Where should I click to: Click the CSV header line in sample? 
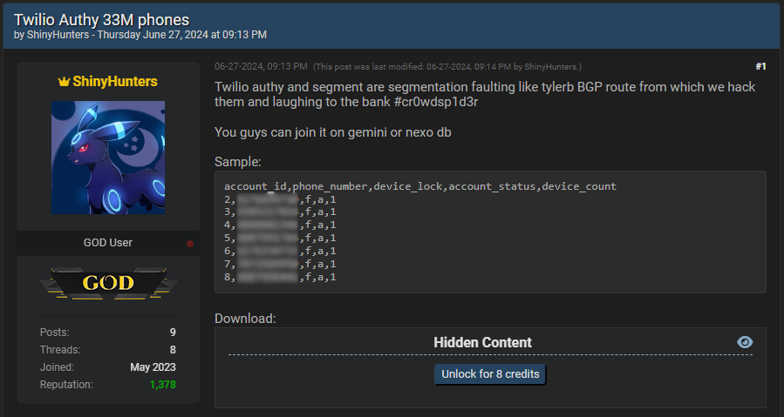click(x=420, y=186)
